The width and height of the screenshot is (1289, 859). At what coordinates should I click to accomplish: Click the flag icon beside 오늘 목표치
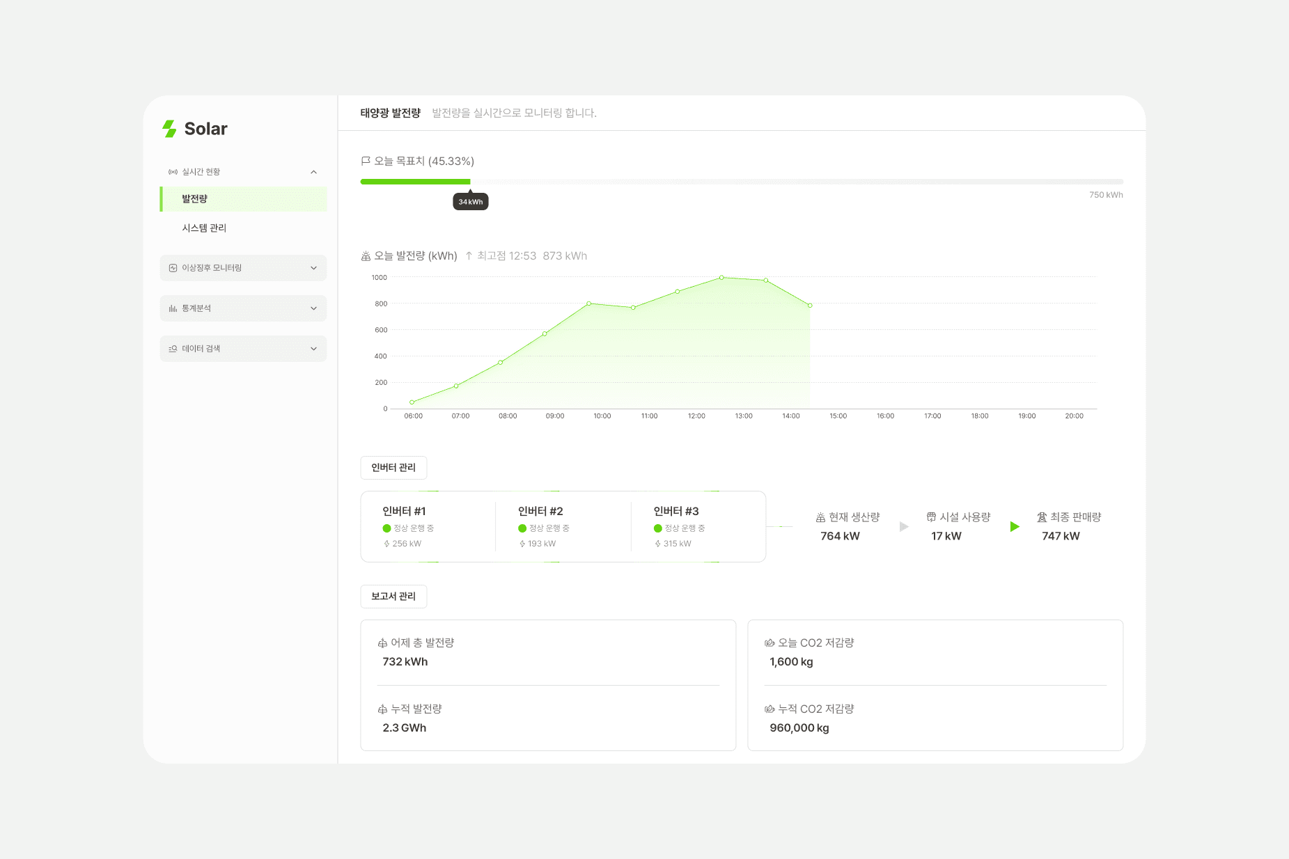coord(366,161)
